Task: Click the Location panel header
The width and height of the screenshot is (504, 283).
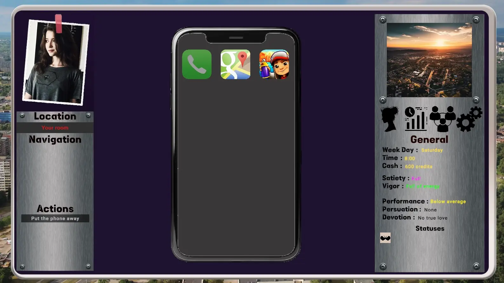Action: click(x=55, y=116)
